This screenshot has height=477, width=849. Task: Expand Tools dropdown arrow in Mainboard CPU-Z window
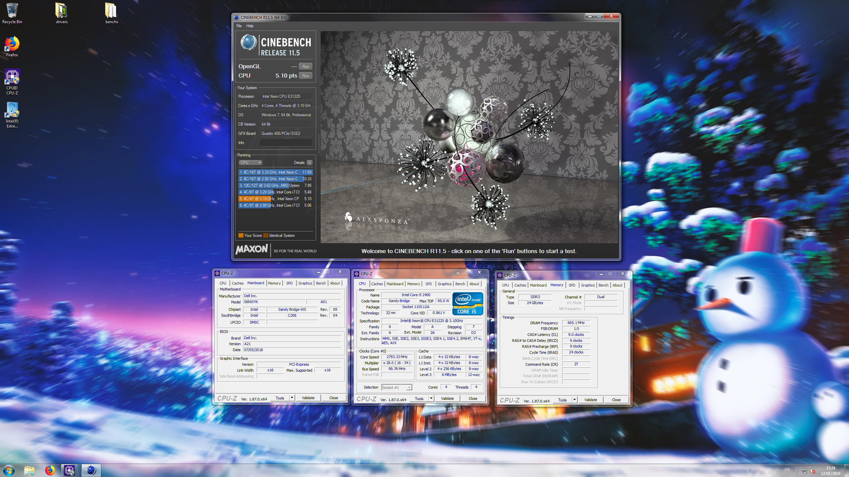(x=292, y=398)
